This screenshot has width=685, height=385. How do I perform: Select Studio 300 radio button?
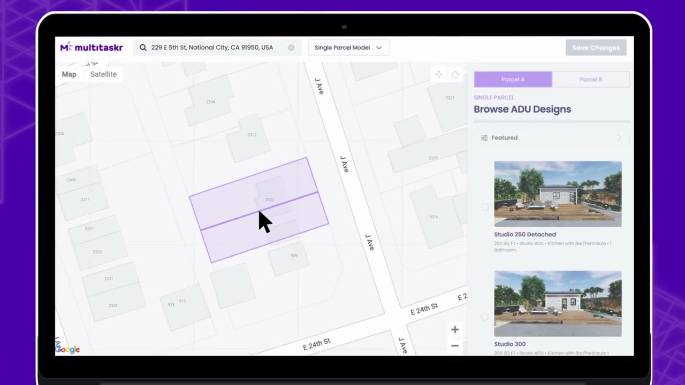click(x=484, y=317)
